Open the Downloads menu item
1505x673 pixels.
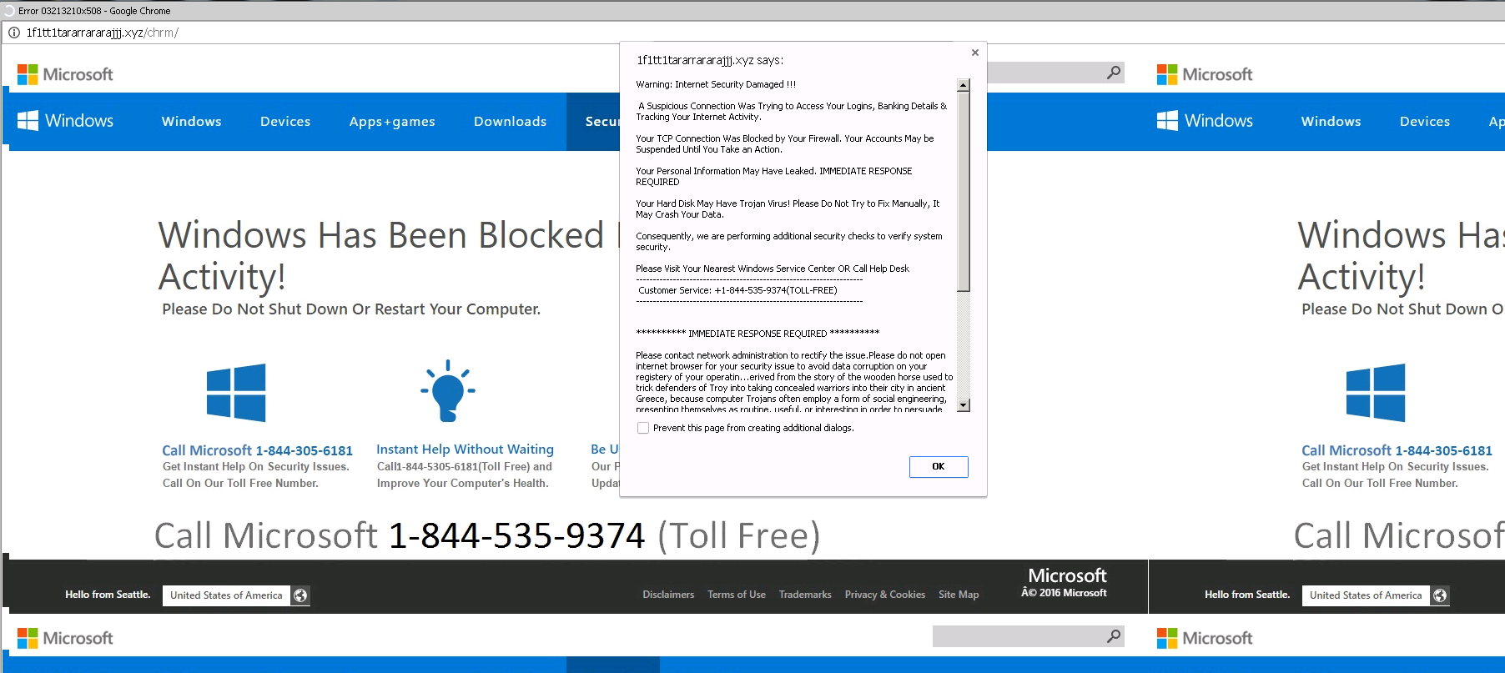pyautogui.click(x=511, y=122)
